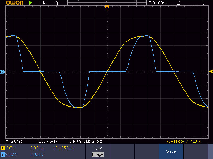Select the orange trigger position T marker
Viewport: 213px width, 159px height.
pyautogui.click(x=107, y=7)
